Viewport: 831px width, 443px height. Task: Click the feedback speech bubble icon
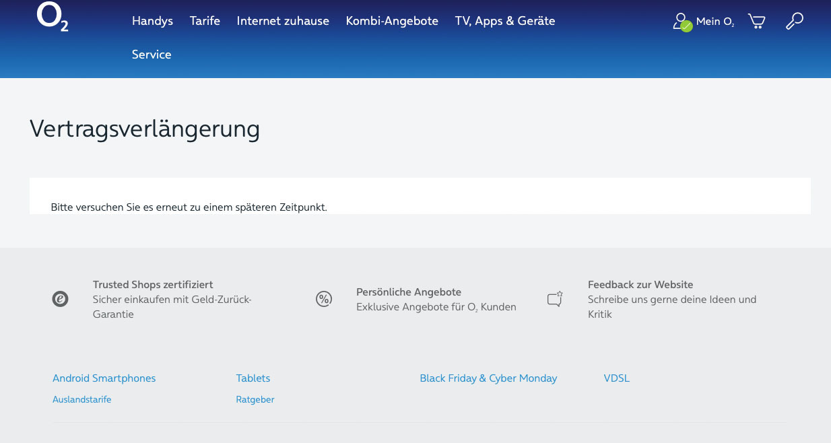(x=555, y=299)
